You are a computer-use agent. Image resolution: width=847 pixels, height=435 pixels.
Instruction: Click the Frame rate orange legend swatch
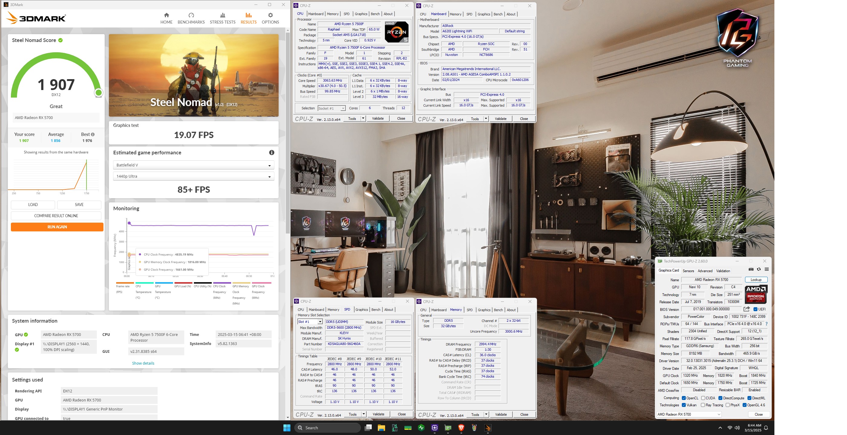[x=125, y=283]
